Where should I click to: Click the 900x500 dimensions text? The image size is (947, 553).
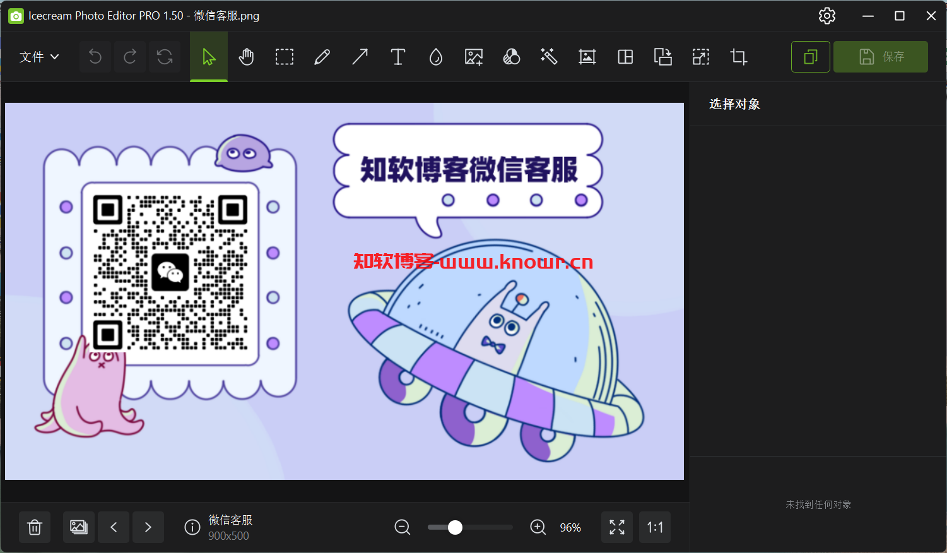click(228, 536)
